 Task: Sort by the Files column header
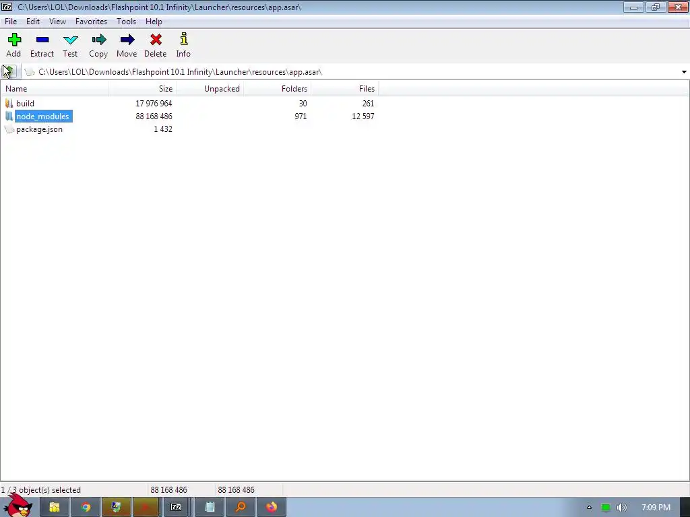pos(345,88)
